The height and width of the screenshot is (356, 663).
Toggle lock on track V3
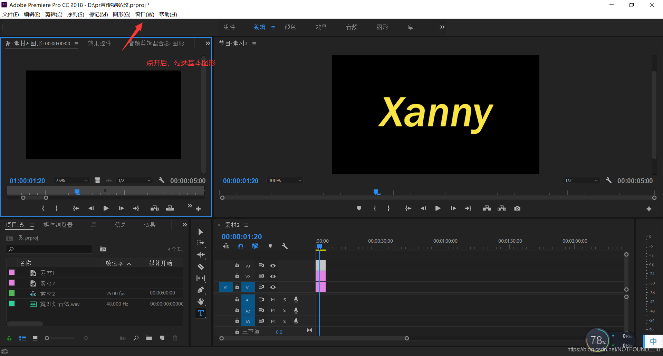tap(237, 265)
